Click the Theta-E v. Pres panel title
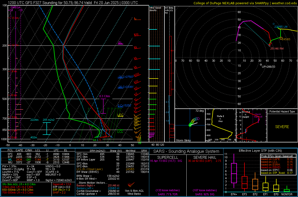 (x=220, y=119)
